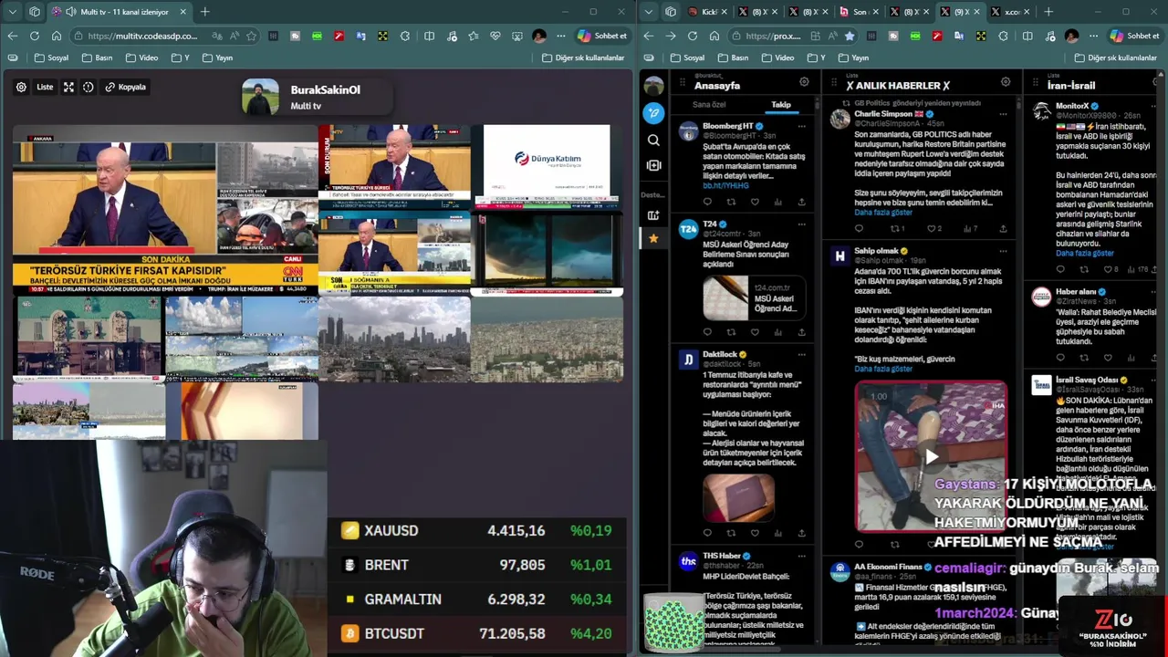Repost the Bloomberg HT post
Viewport: 1168px width, 657px height.
click(x=731, y=202)
